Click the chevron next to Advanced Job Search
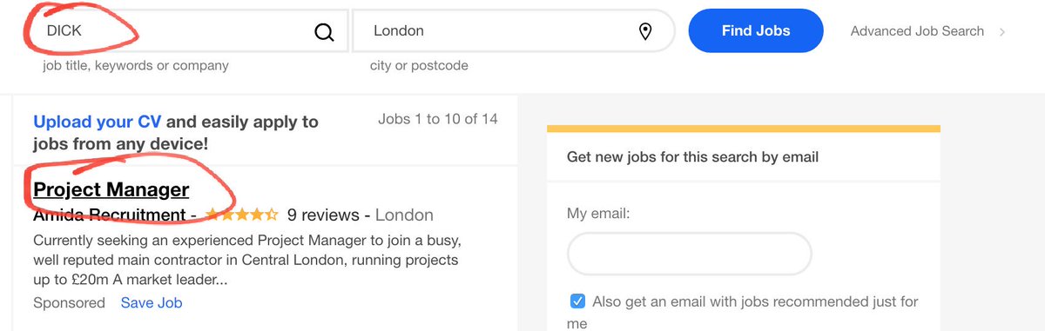 [1002, 32]
